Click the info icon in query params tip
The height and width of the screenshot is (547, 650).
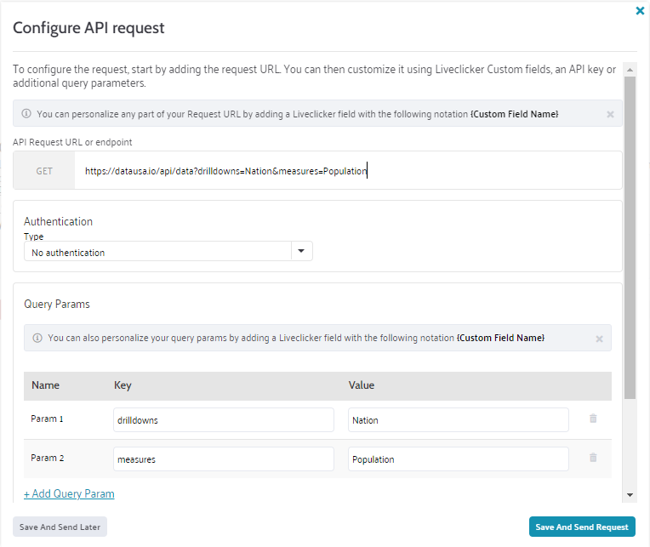[37, 339]
